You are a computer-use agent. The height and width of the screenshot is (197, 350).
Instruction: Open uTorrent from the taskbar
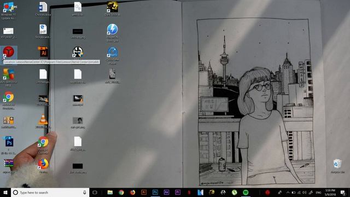[x=234, y=192]
